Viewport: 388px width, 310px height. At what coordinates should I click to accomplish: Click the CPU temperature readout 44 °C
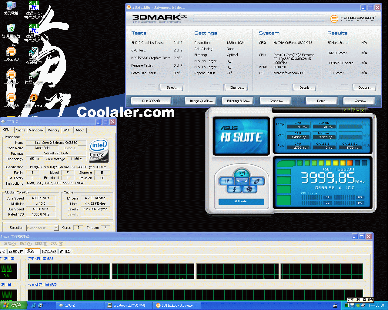click(298, 127)
